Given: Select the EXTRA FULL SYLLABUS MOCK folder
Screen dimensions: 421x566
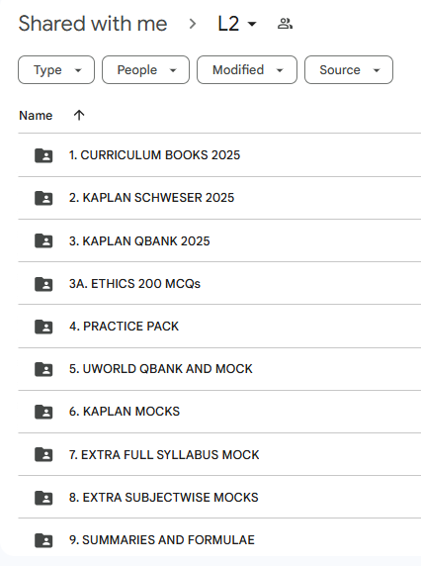Looking at the screenshot, I should point(219,454).
